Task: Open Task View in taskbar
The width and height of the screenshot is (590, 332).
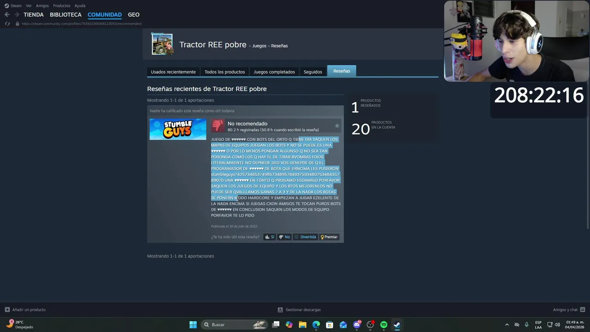Action: (x=276, y=325)
